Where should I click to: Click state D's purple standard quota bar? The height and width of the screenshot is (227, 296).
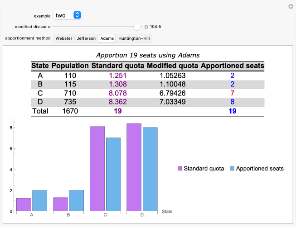[x=134, y=167]
